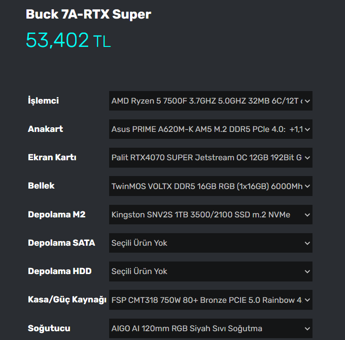345x340 pixels.
Task: Click the chevron arrow on Depolama M2 selector
Action: [307, 215]
